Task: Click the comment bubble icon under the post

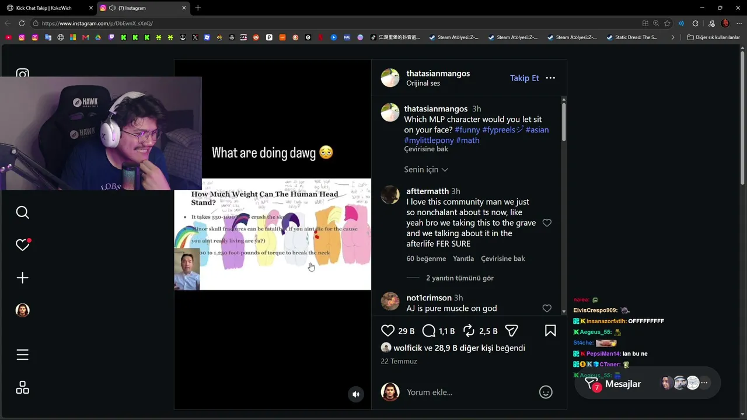Action: [x=429, y=331]
